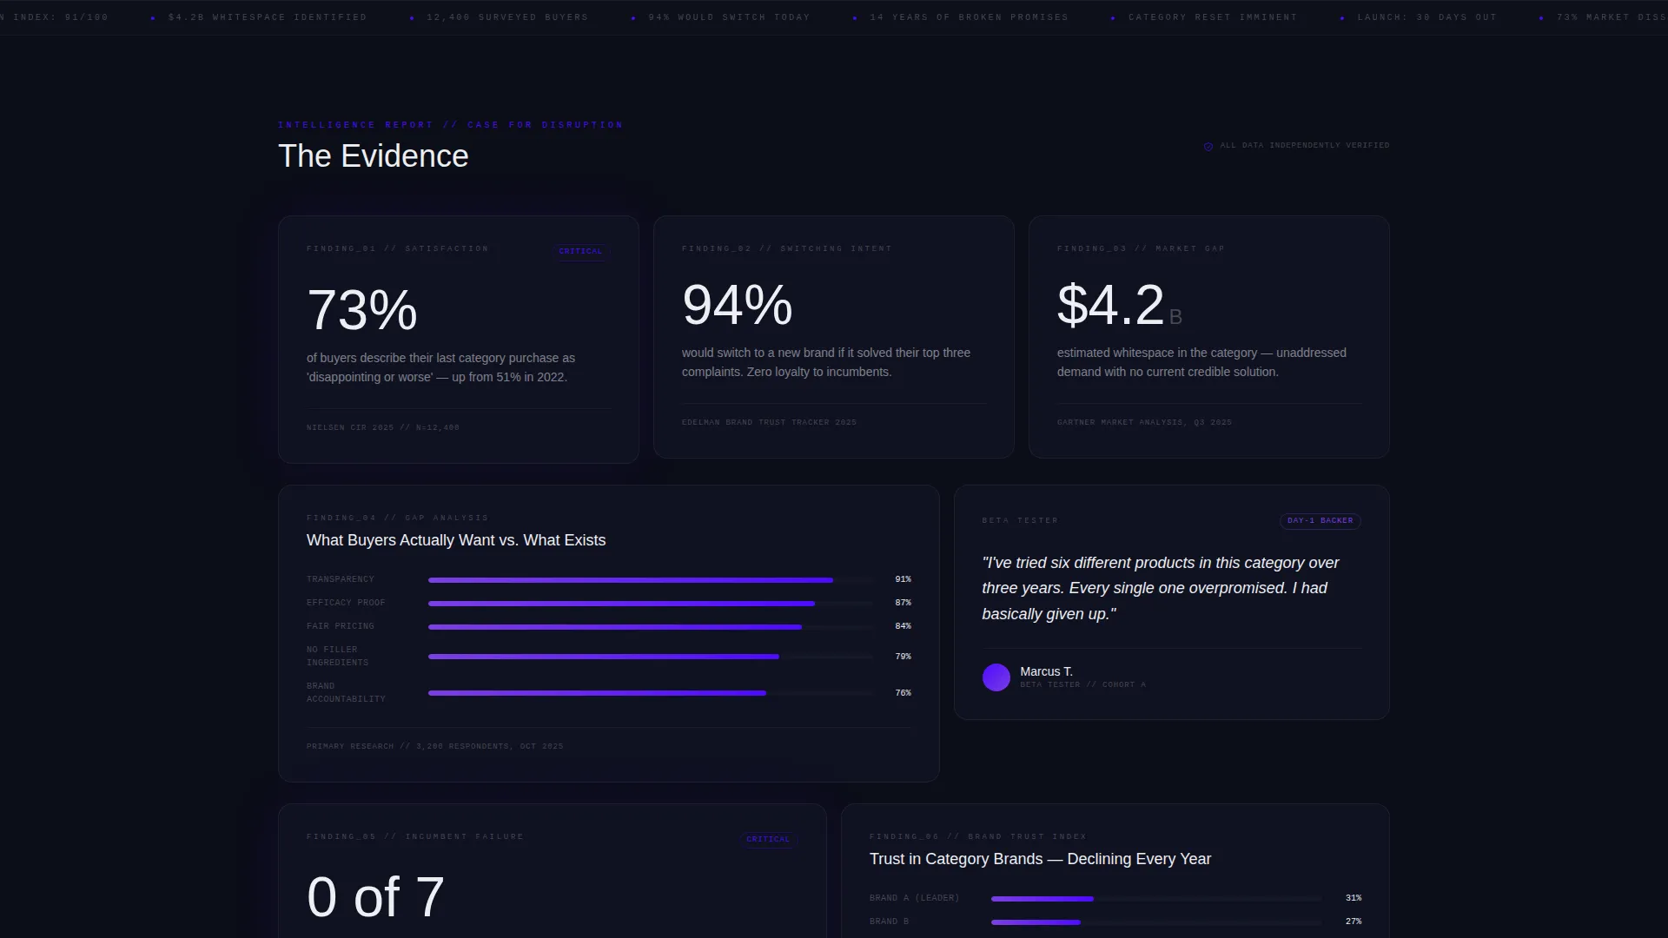The height and width of the screenshot is (938, 1668).
Task: Click the 'Efficacy Proof' row label
Action: click(x=346, y=603)
